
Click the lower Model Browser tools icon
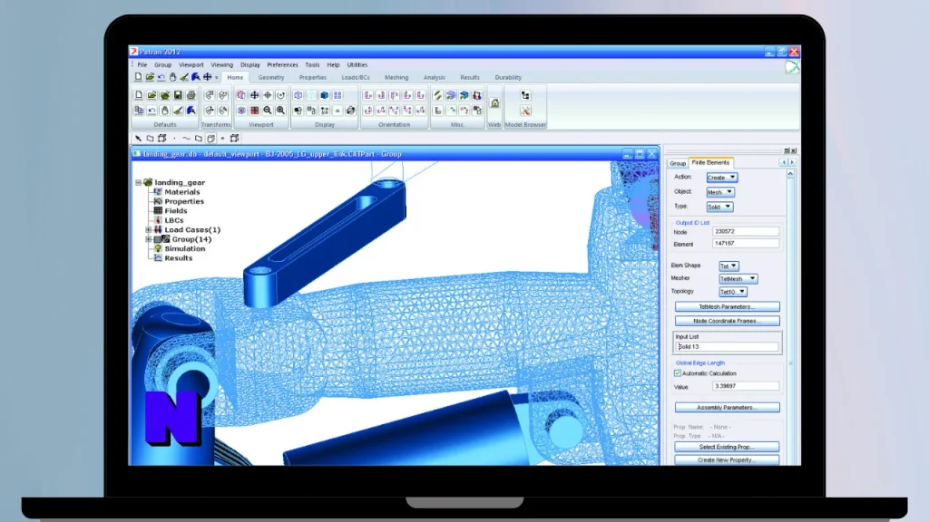(x=525, y=110)
